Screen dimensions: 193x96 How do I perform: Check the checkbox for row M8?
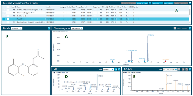click(8, 13)
